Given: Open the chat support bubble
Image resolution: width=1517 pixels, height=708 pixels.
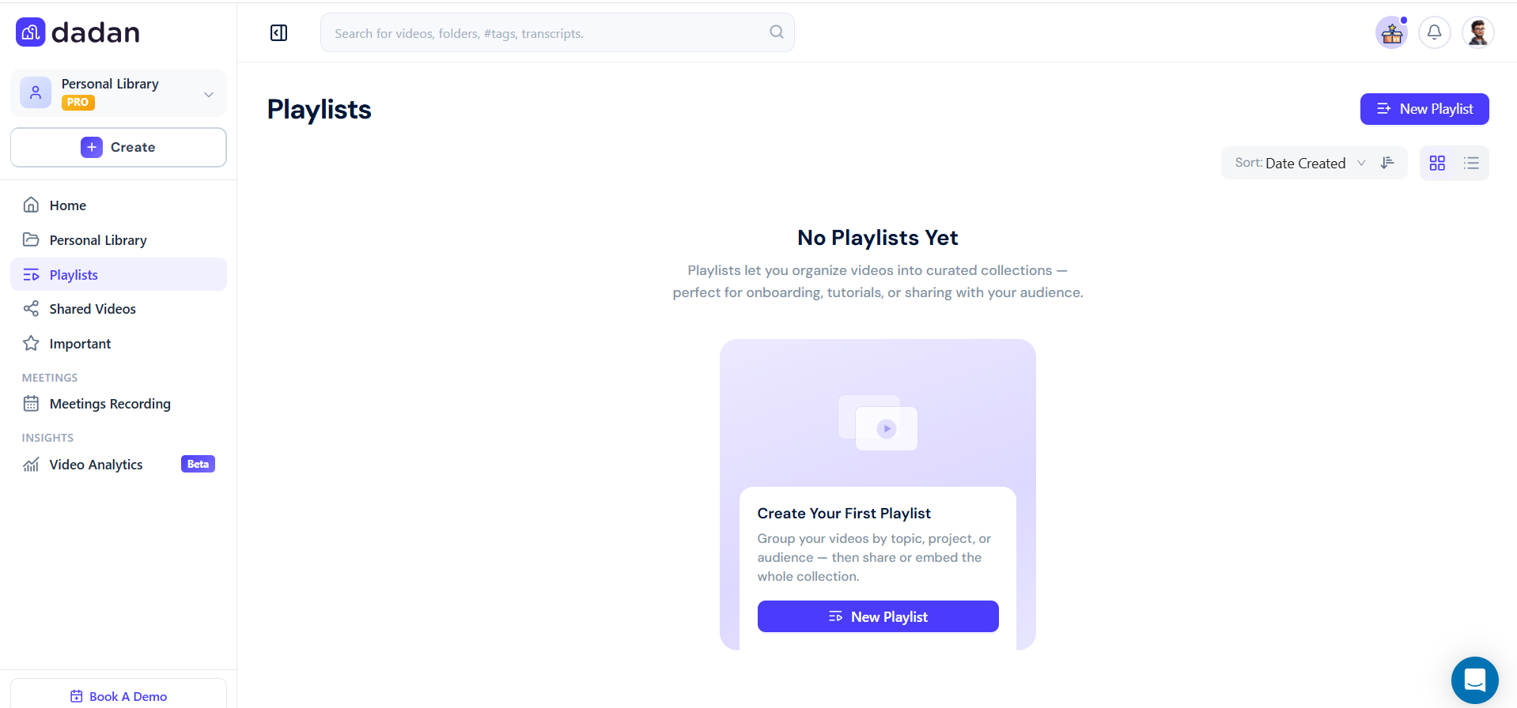Looking at the screenshot, I should 1474,680.
